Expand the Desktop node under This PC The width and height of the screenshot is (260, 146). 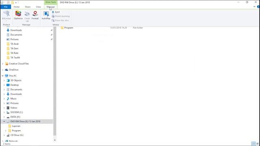point(4,85)
